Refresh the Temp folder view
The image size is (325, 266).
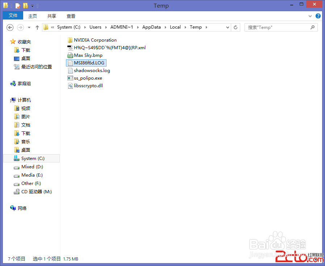click(x=236, y=28)
